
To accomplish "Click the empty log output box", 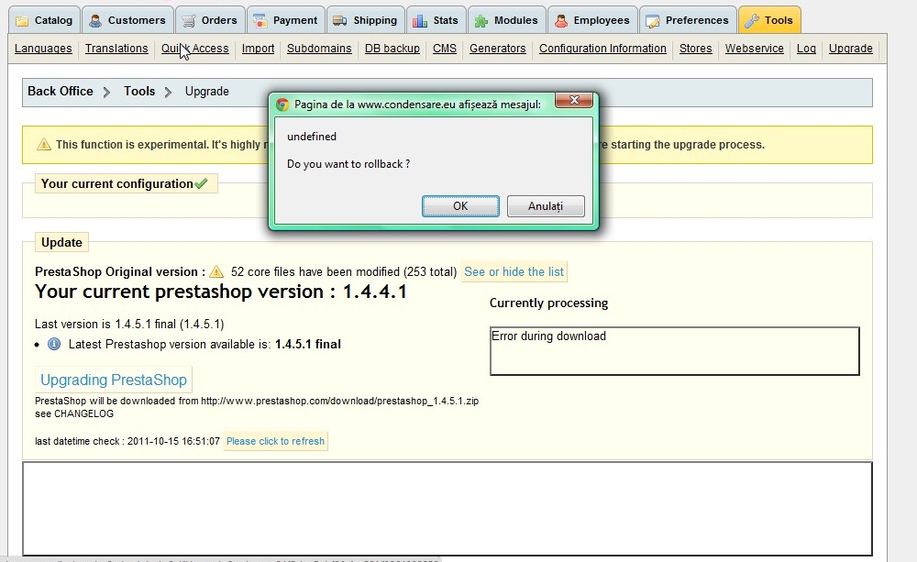I will 447,509.
